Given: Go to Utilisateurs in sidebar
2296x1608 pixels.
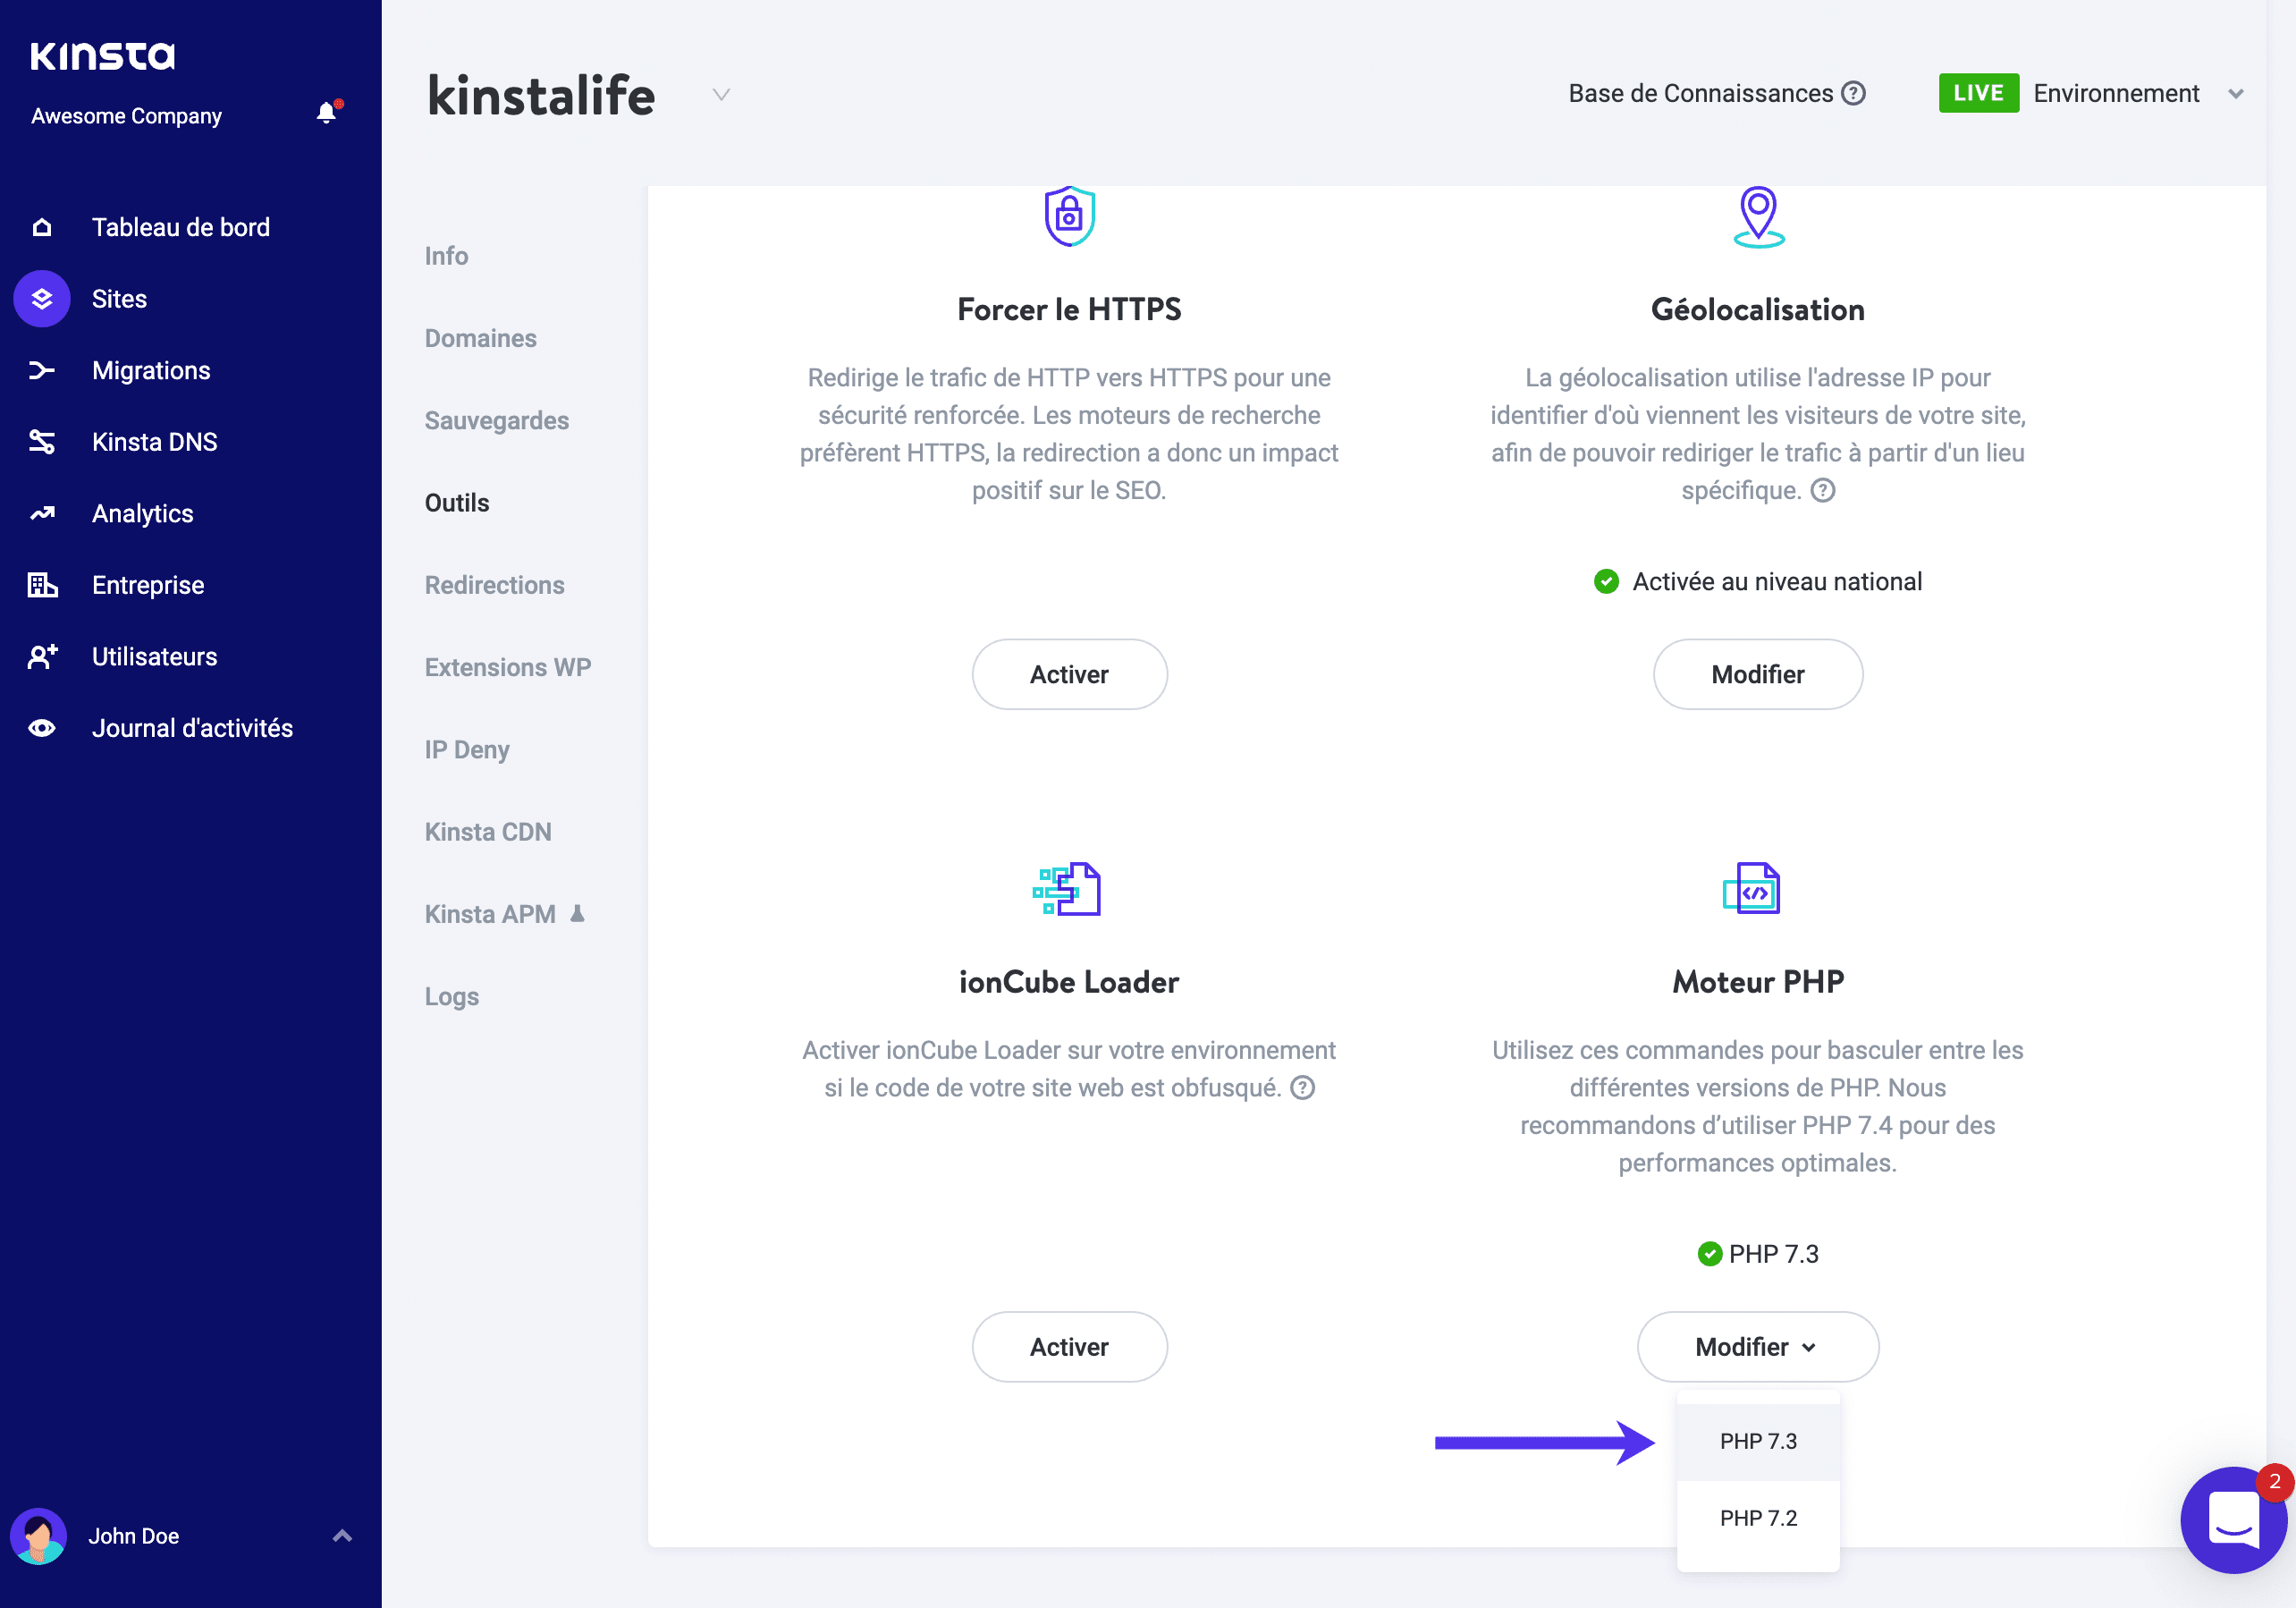Looking at the screenshot, I should pos(154,657).
